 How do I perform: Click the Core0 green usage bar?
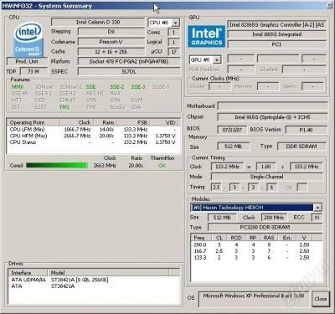(57, 165)
